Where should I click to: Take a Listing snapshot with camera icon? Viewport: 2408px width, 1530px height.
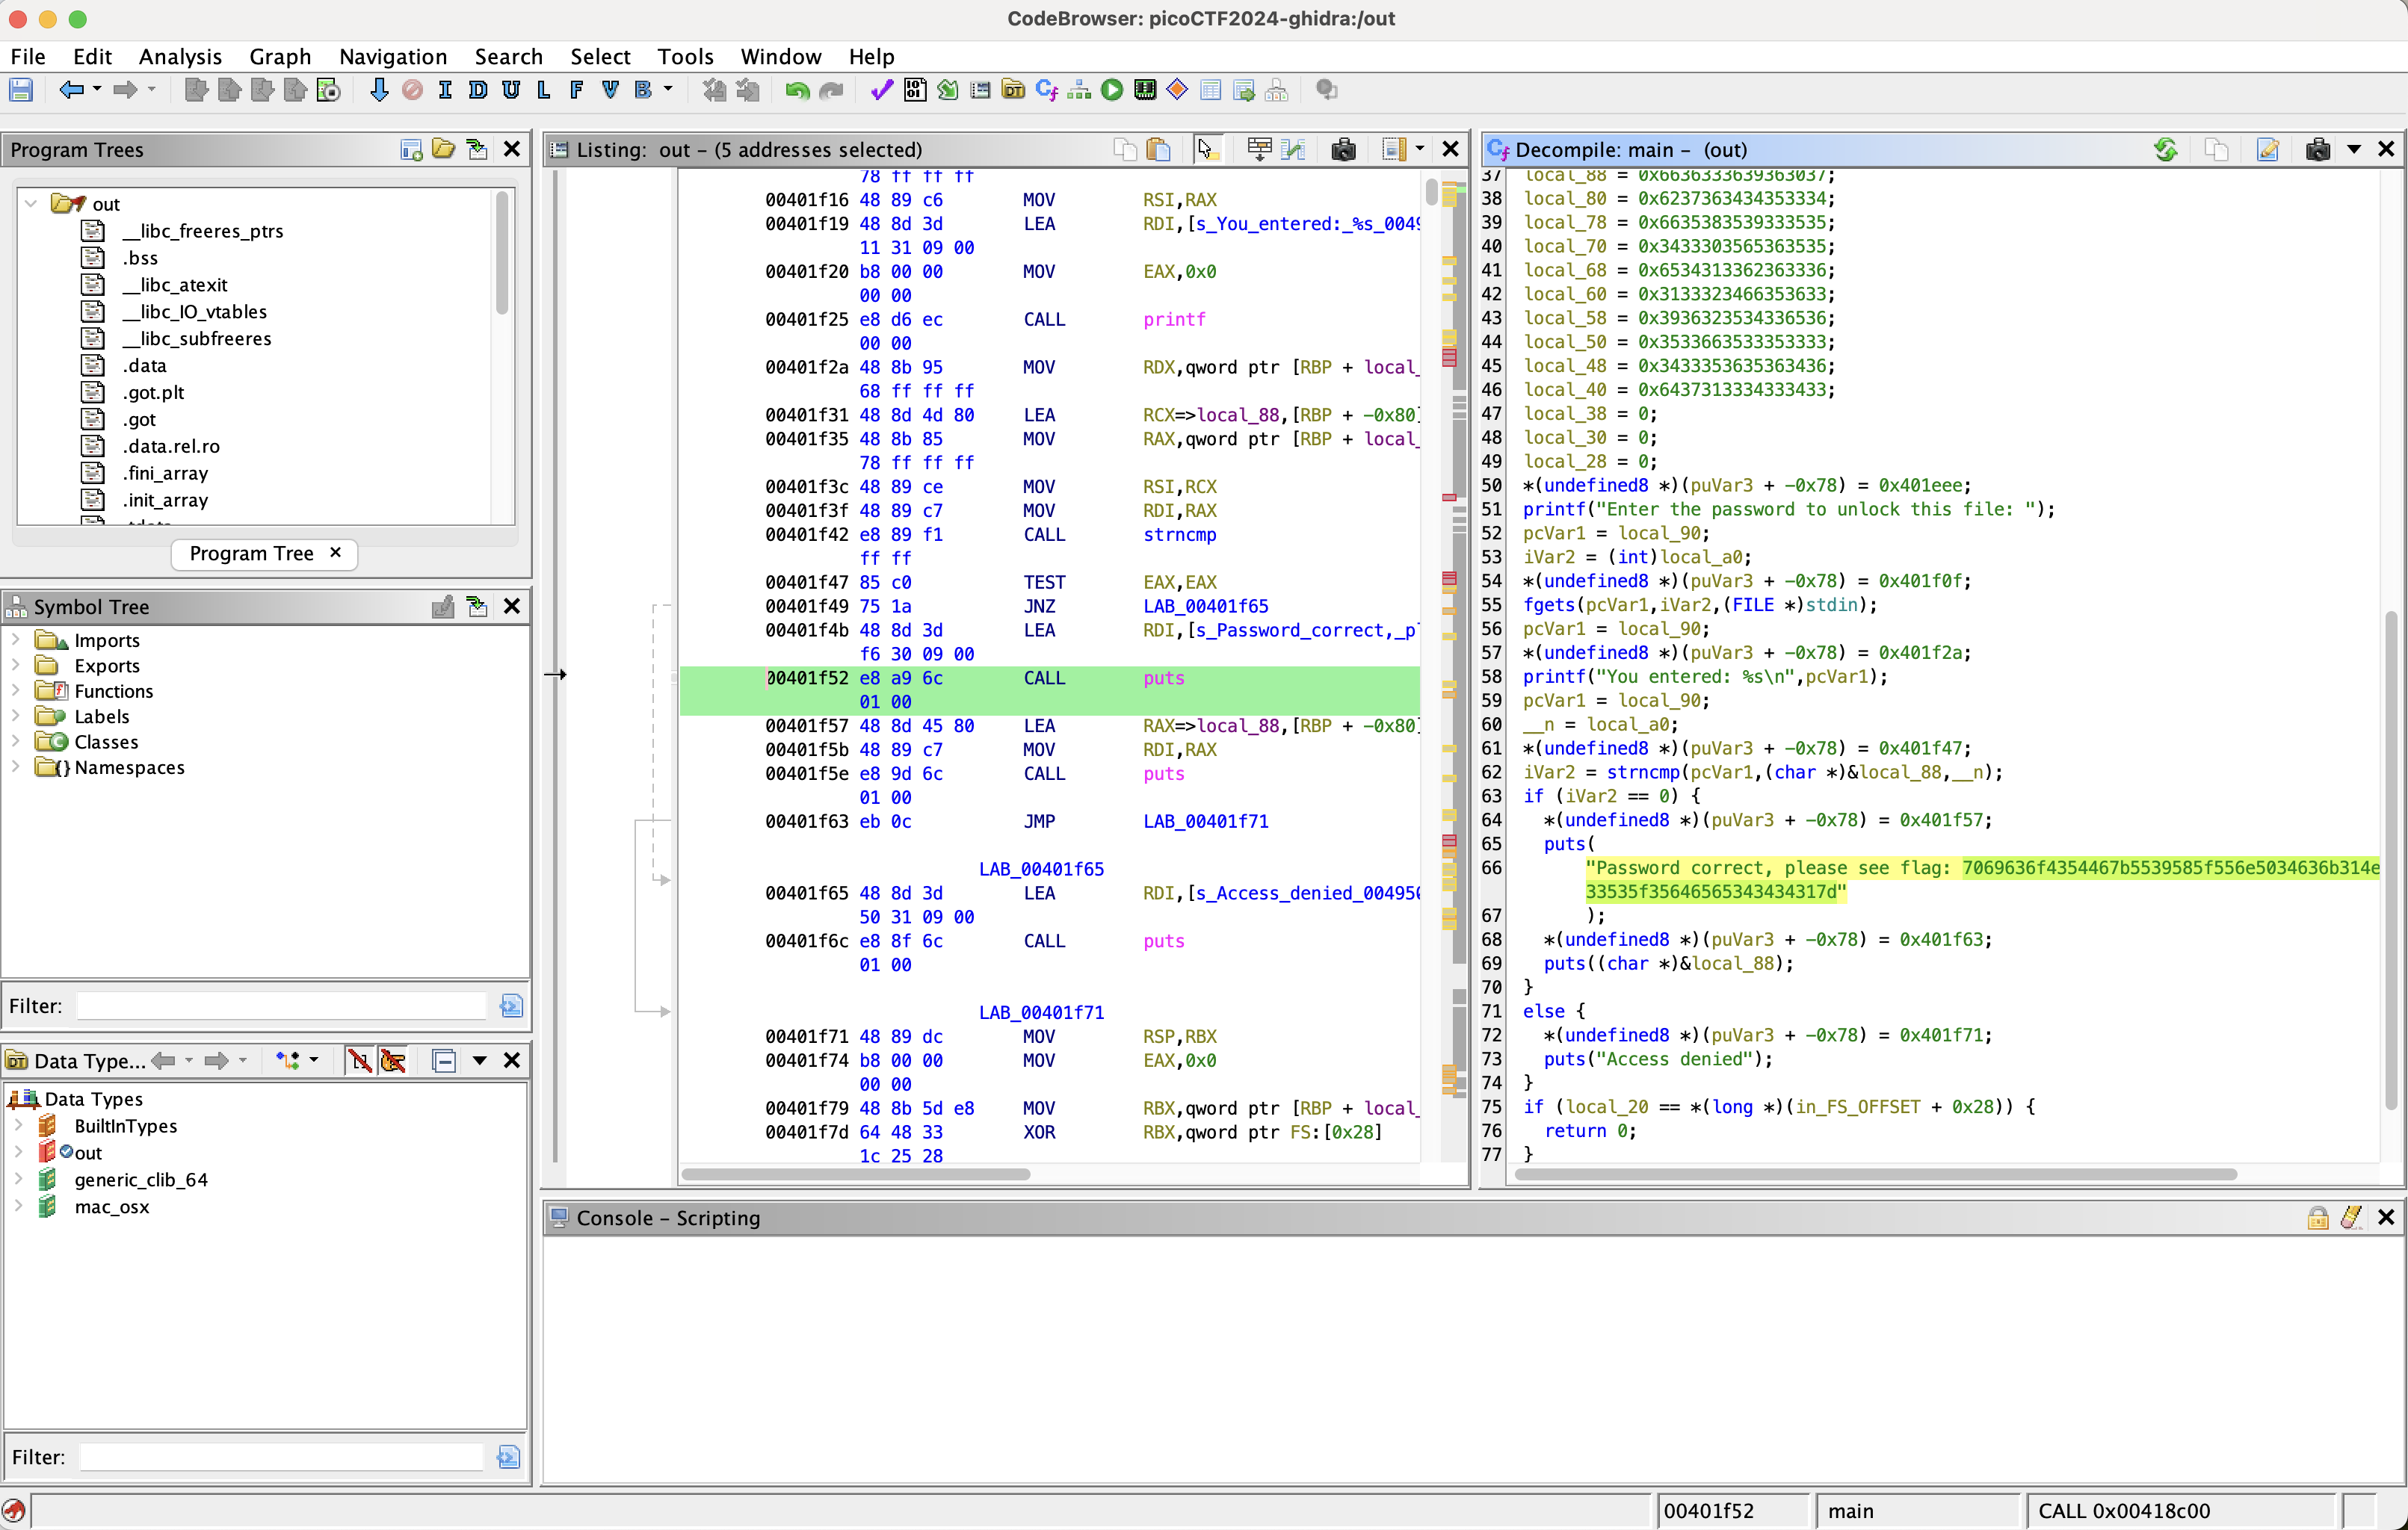click(1343, 150)
